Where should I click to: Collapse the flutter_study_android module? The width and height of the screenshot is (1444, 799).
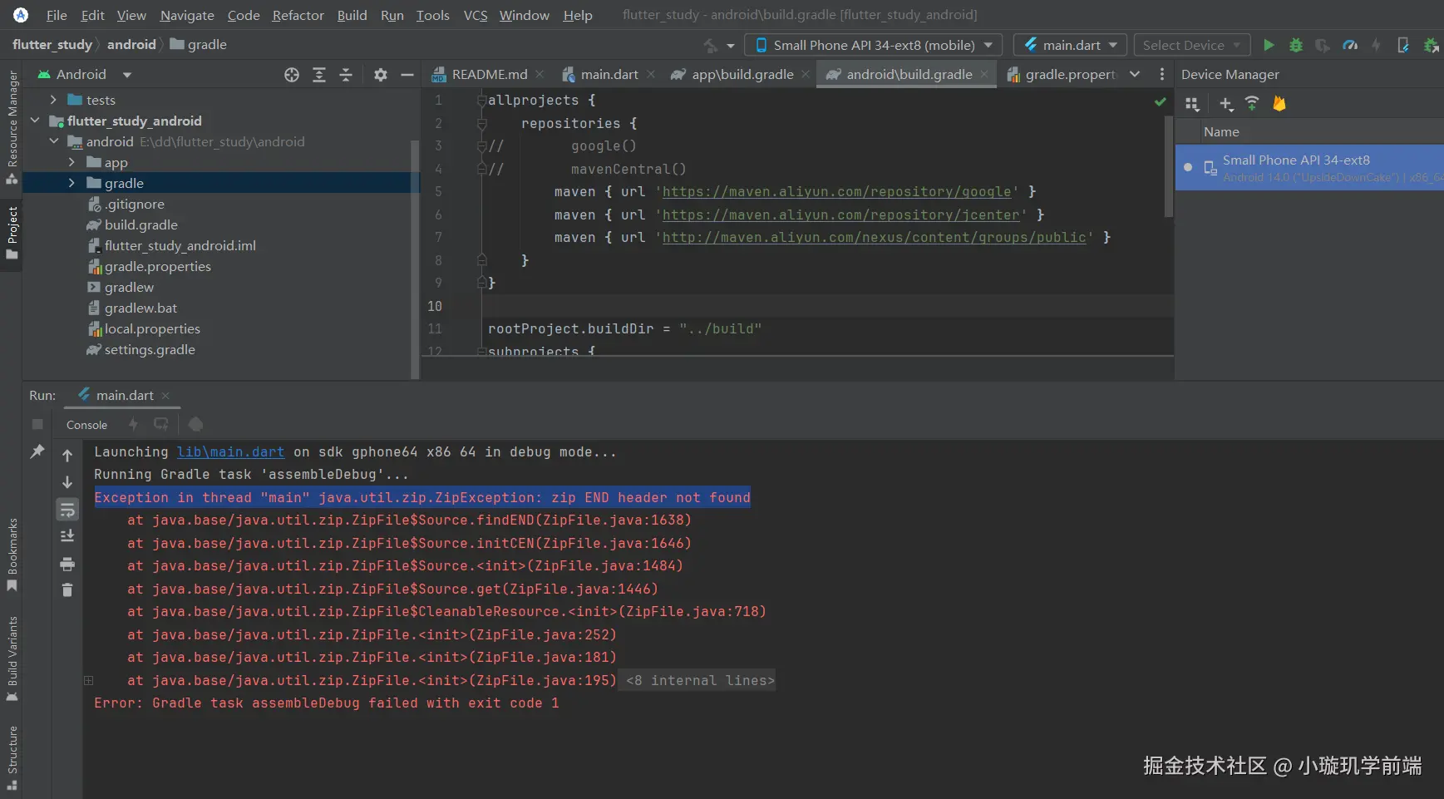(35, 121)
